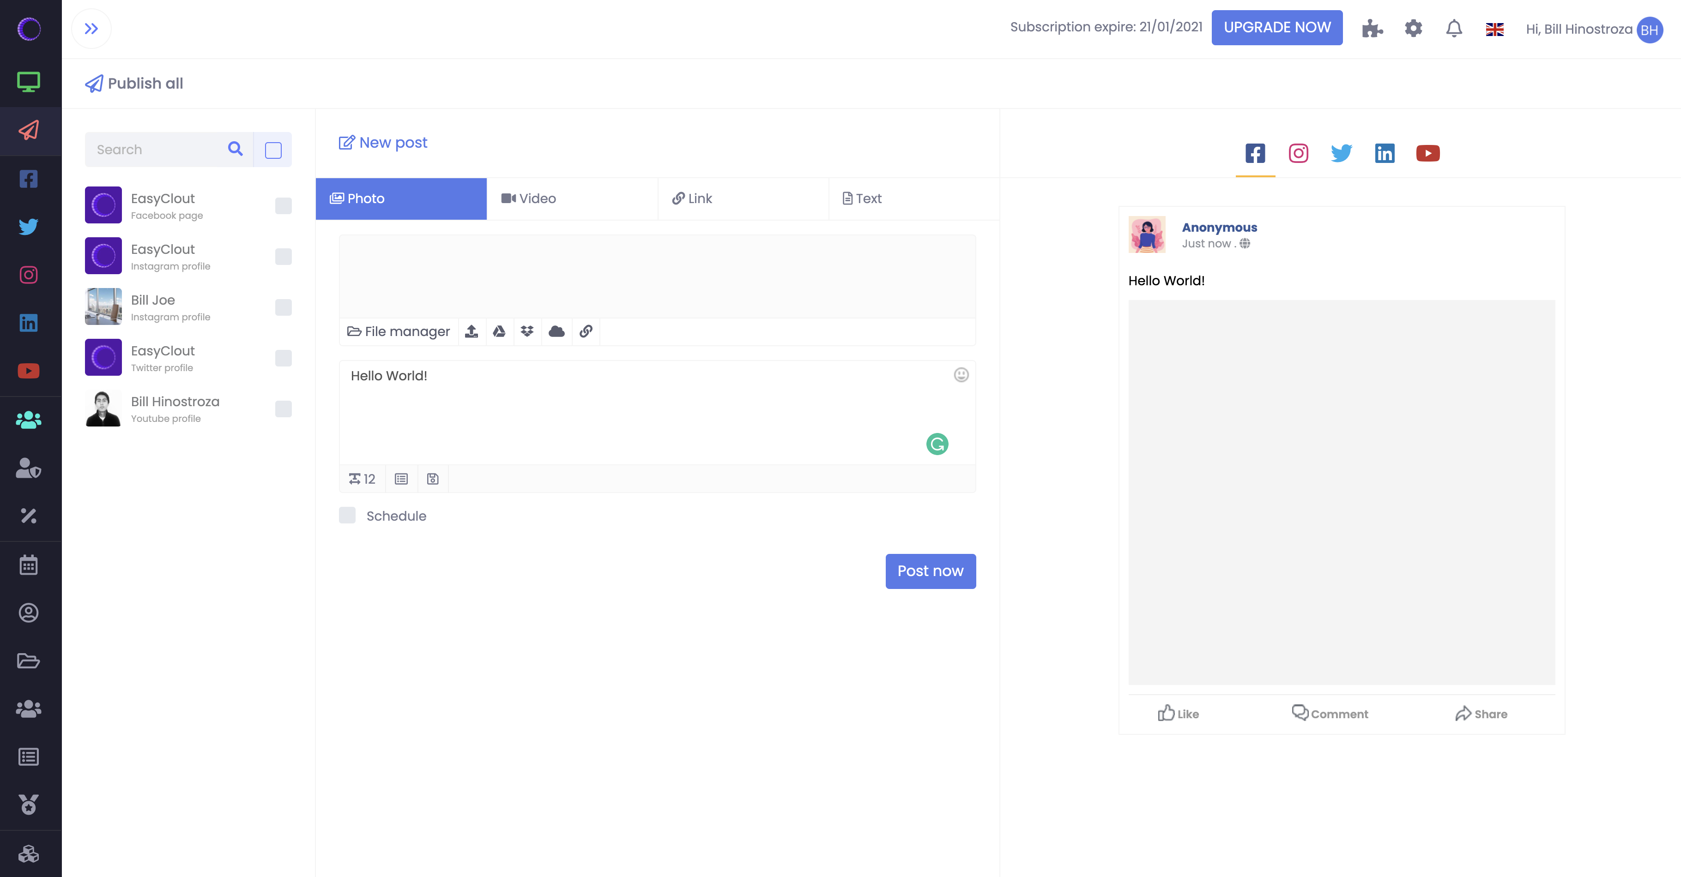The image size is (1681, 877).
Task: Switch preview to YouTube icon
Action: (1428, 153)
